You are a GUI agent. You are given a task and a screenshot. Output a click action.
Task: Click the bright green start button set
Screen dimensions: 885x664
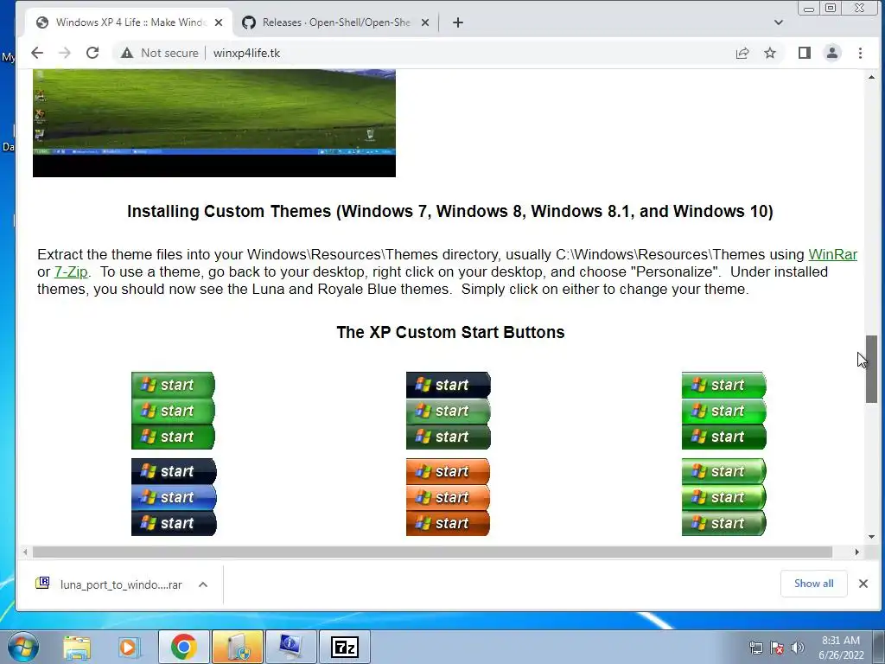coord(173,411)
